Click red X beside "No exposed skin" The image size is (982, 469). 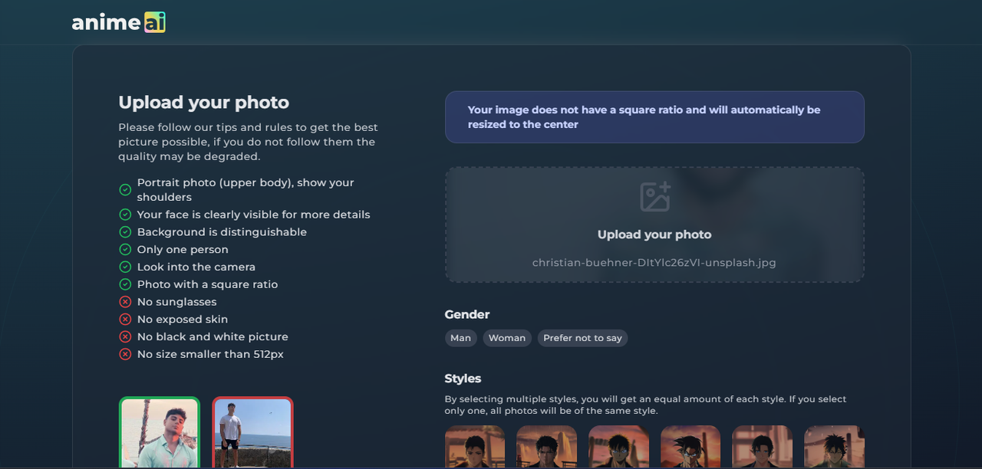click(x=125, y=320)
